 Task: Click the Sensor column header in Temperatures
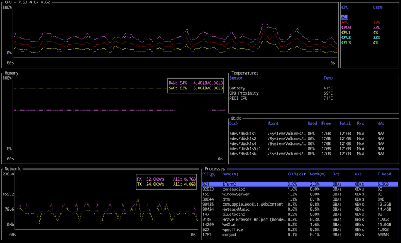(236, 78)
